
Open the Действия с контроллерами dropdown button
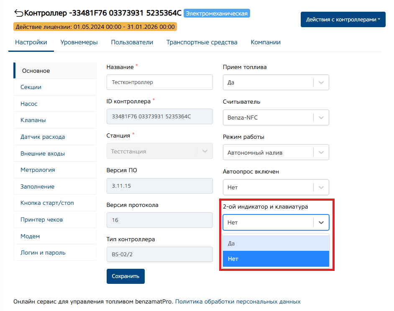[x=343, y=20]
